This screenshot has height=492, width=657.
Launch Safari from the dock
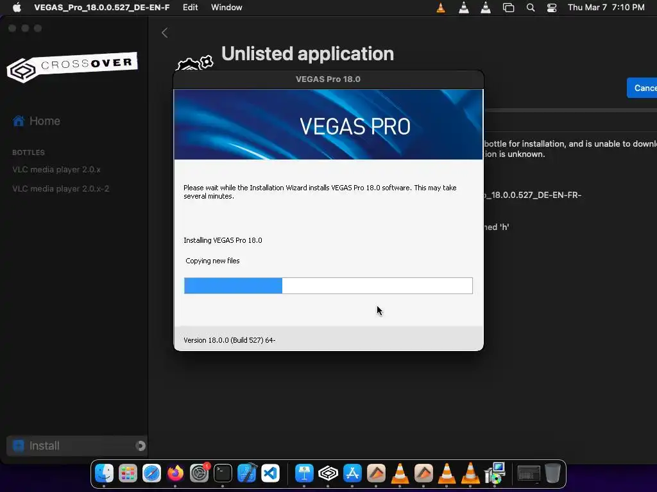[x=151, y=473]
